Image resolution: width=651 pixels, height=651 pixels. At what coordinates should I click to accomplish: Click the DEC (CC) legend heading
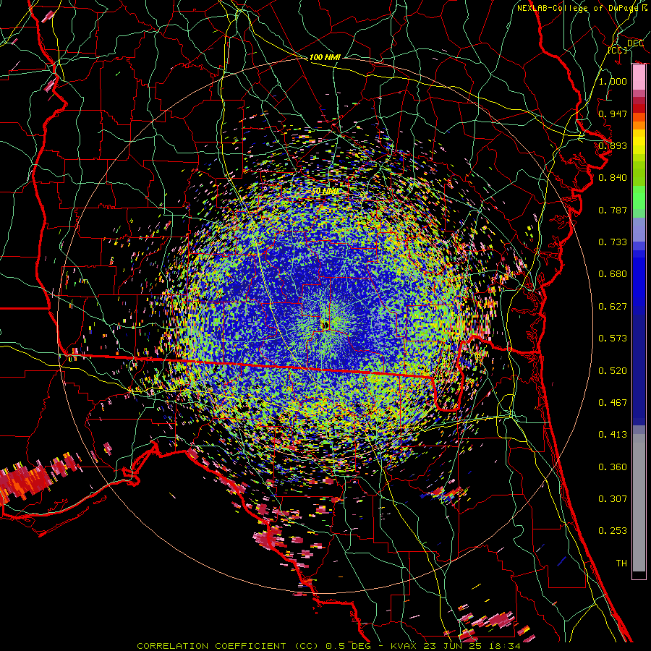(x=626, y=46)
